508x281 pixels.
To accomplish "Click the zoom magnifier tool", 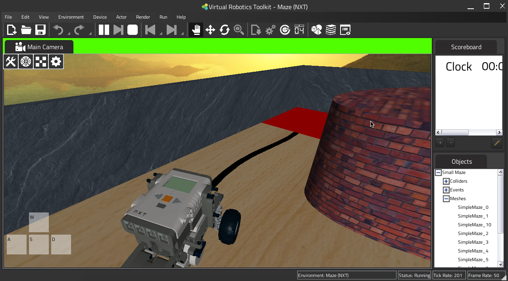I will click(239, 30).
